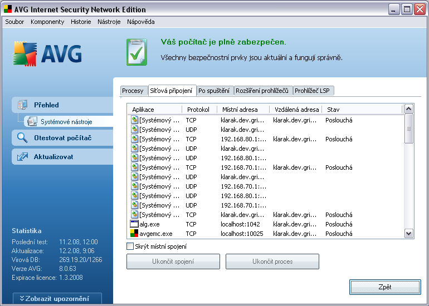Click the connection list scrollbar thumb

(x=409, y=129)
